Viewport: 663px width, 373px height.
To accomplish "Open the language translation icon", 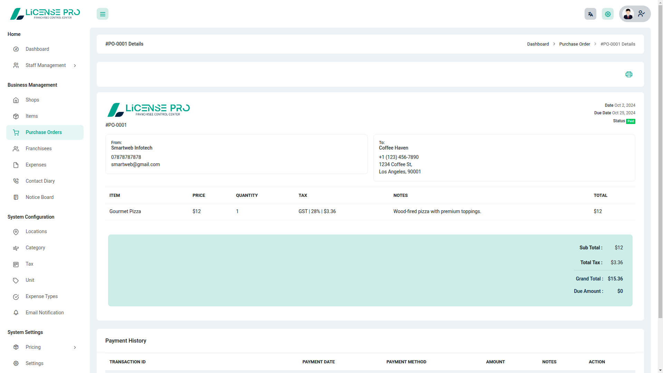I will point(590,14).
